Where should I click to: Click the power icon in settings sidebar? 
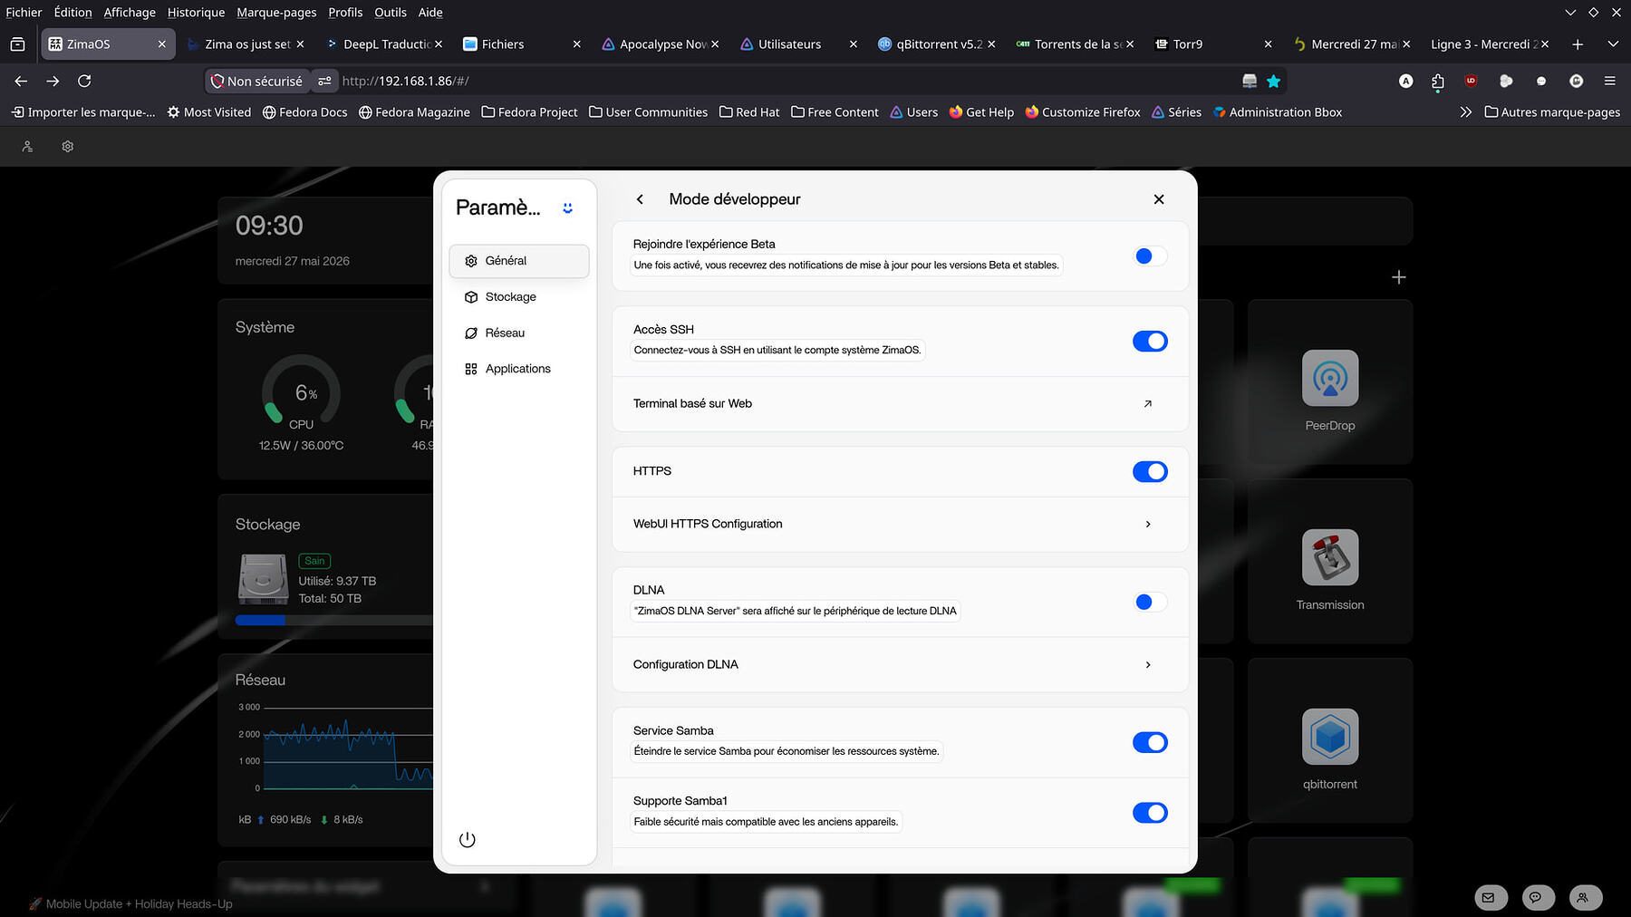[467, 839]
